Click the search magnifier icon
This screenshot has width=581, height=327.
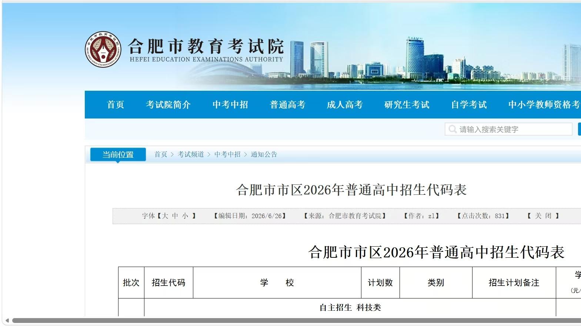452,129
